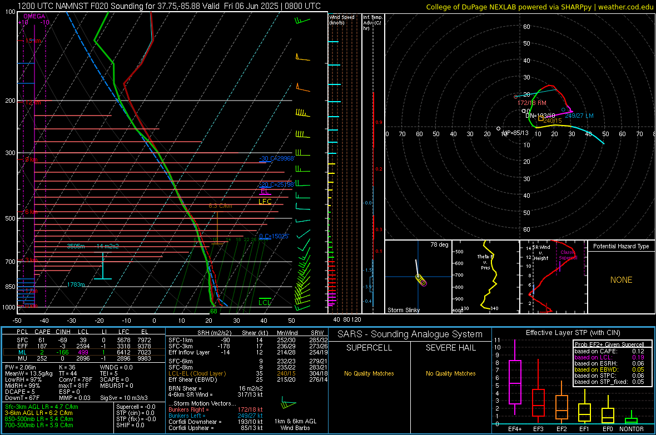
Task: Click the sounding title with valid time
Action: point(169,6)
